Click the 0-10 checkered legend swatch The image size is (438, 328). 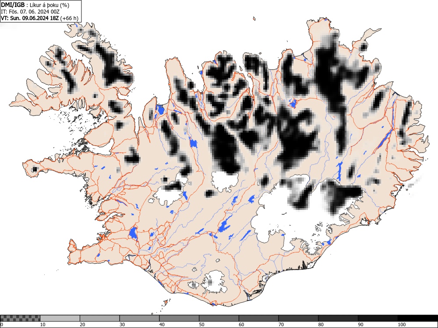(x=20, y=318)
